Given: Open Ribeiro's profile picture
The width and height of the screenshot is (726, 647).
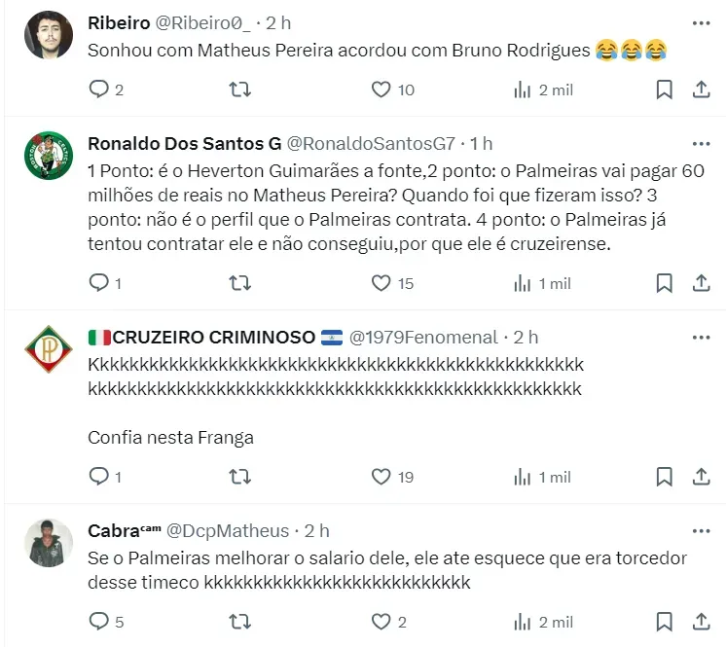Looking at the screenshot, I should pyautogui.click(x=48, y=36).
